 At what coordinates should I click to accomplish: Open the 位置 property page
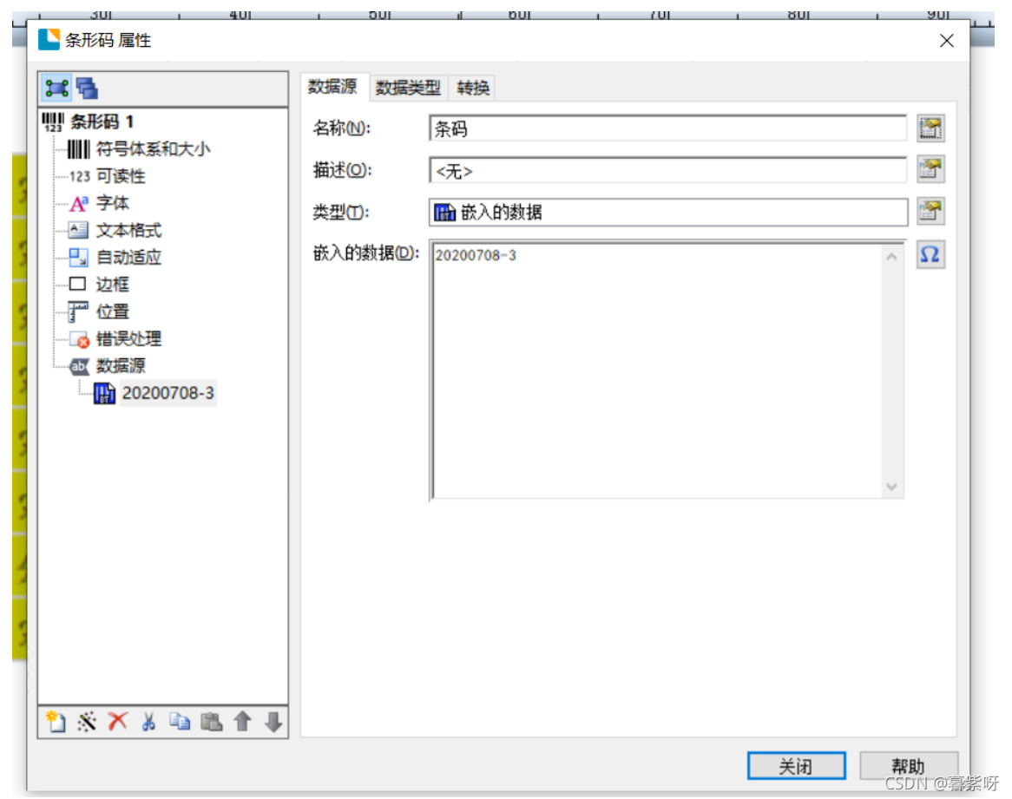coord(112,311)
